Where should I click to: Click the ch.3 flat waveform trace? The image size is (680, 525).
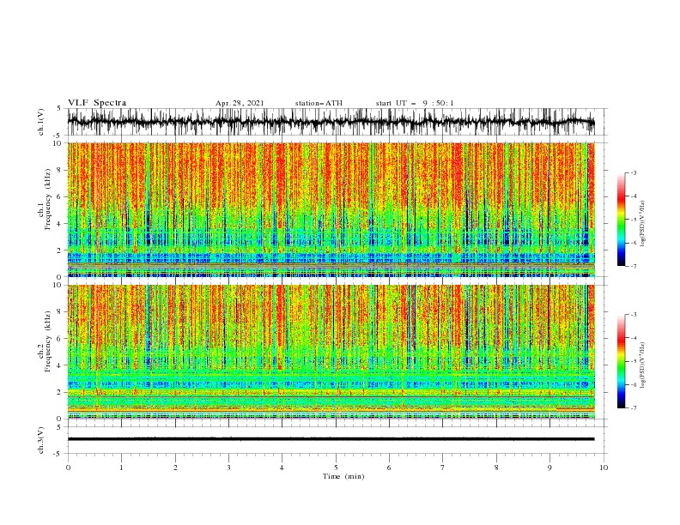coord(331,439)
